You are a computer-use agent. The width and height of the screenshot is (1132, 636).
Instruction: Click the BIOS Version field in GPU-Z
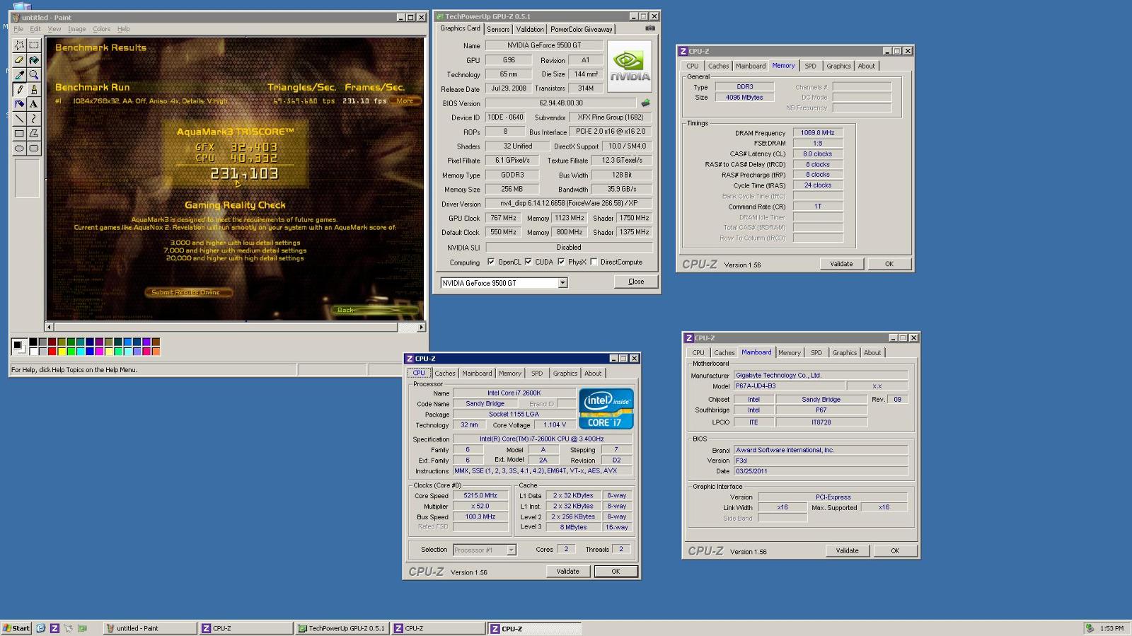pyautogui.click(x=561, y=103)
